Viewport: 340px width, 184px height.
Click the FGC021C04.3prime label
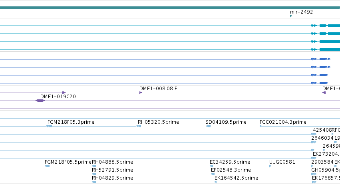point(283,122)
